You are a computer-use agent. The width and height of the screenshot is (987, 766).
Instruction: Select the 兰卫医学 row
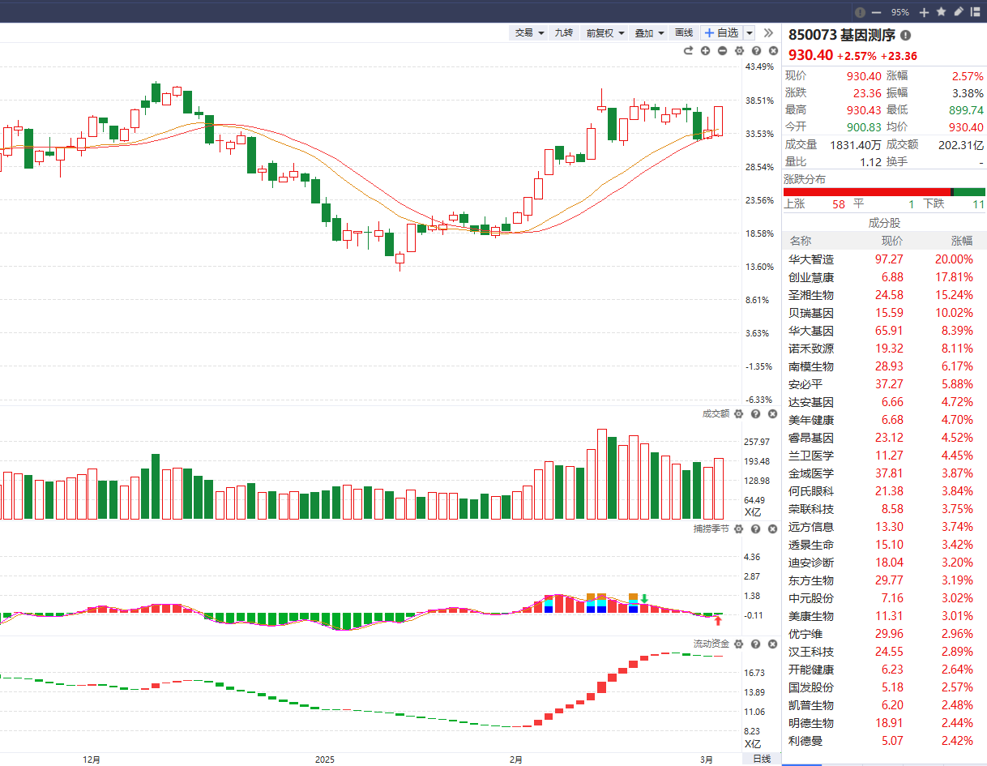tap(884, 456)
